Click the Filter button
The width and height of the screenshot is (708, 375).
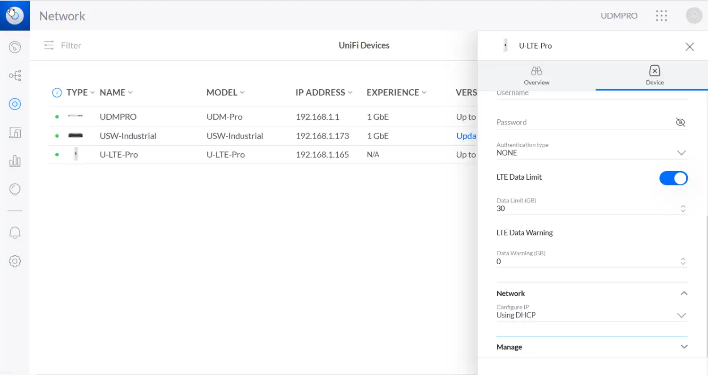pyautogui.click(x=63, y=46)
